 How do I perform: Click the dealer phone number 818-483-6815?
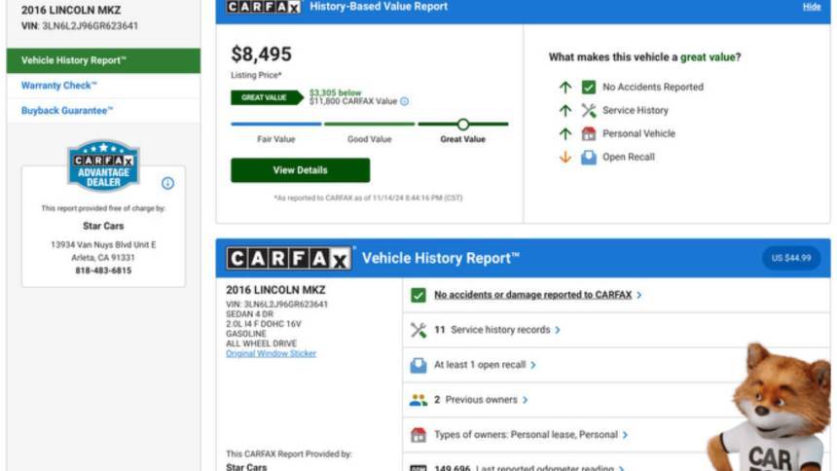click(103, 271)
